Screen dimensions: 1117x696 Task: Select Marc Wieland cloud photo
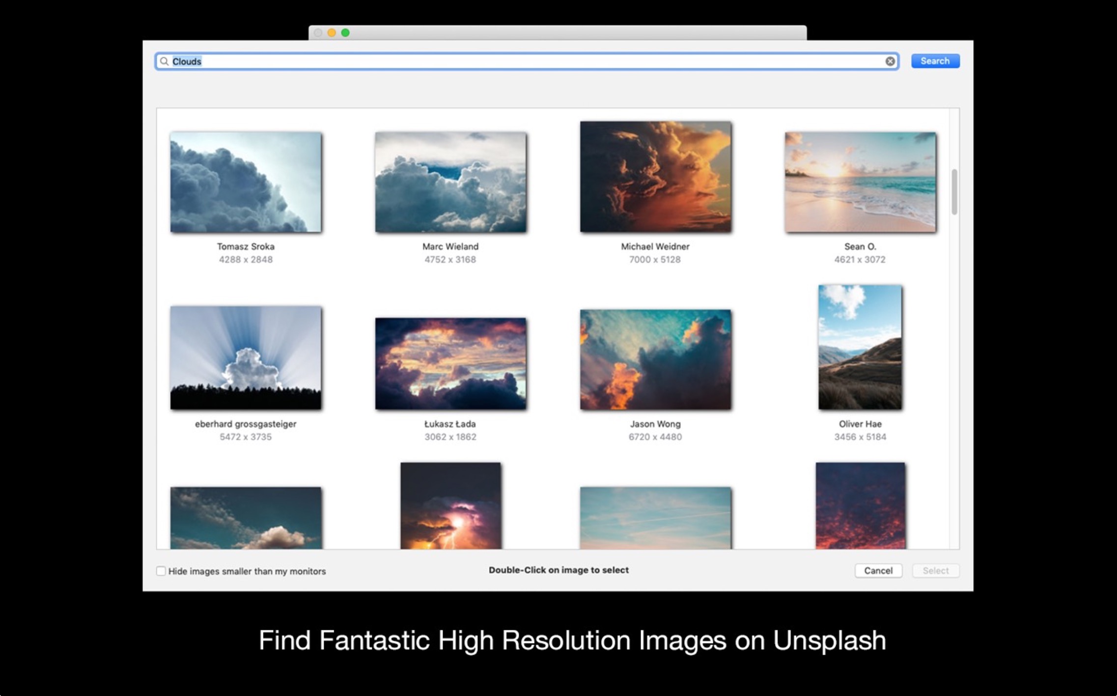450,182
